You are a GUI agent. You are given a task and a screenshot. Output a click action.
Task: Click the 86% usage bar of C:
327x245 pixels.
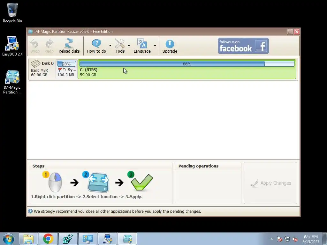(x=187, y=64)
